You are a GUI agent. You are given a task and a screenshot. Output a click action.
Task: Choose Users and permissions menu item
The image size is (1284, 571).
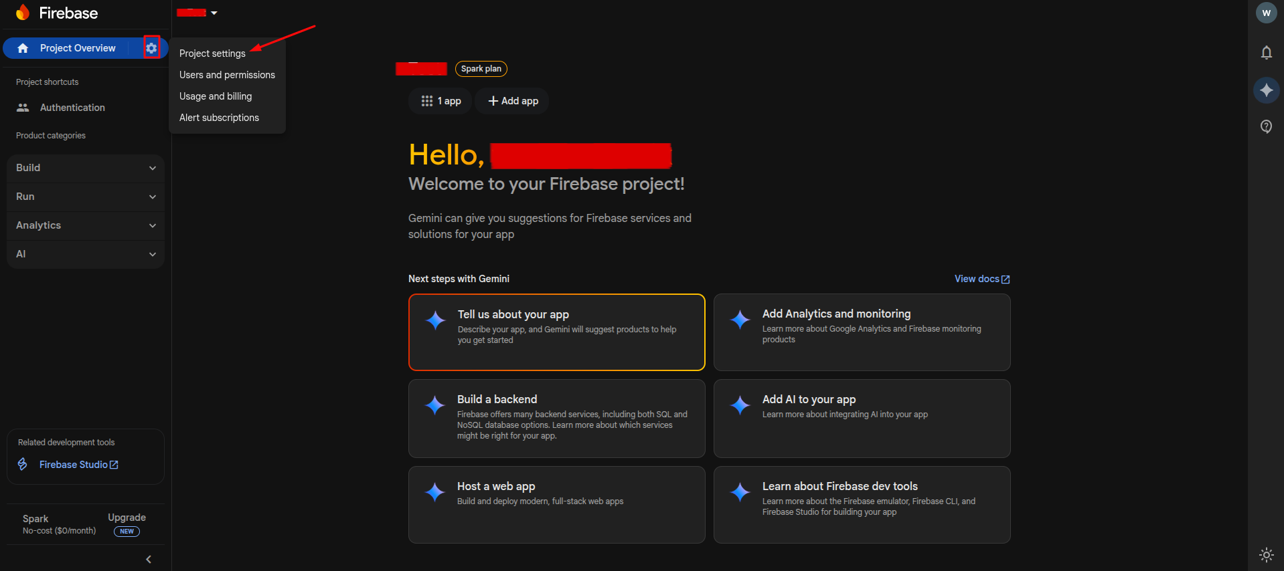pos(227,75)
